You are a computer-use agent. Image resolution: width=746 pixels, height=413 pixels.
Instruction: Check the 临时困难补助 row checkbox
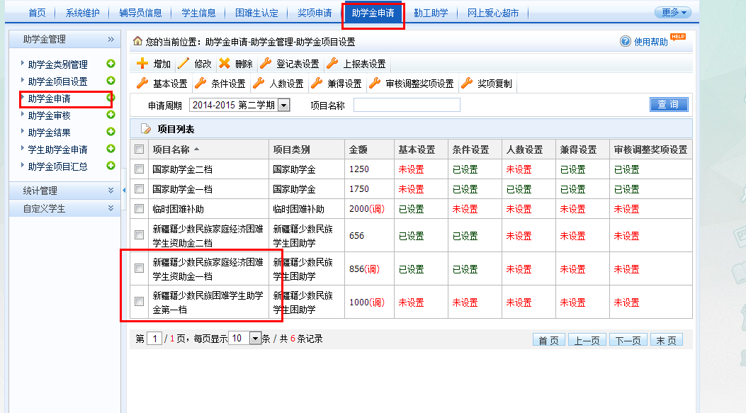[x=139, y=210]
